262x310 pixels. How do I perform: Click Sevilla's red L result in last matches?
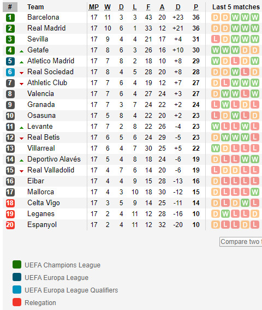[216, 39]
